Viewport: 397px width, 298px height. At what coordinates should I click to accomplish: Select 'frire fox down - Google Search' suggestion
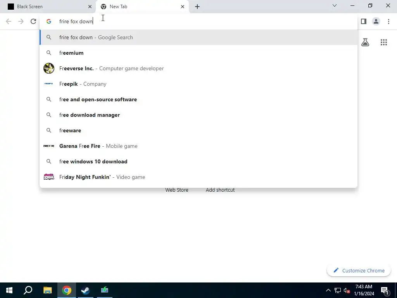pos(199,37)
